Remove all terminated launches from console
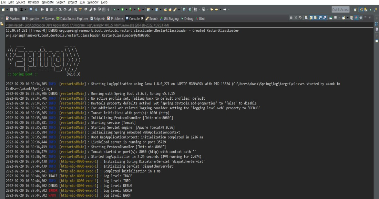This screenshot has height=199, width=379. [300, 19]
